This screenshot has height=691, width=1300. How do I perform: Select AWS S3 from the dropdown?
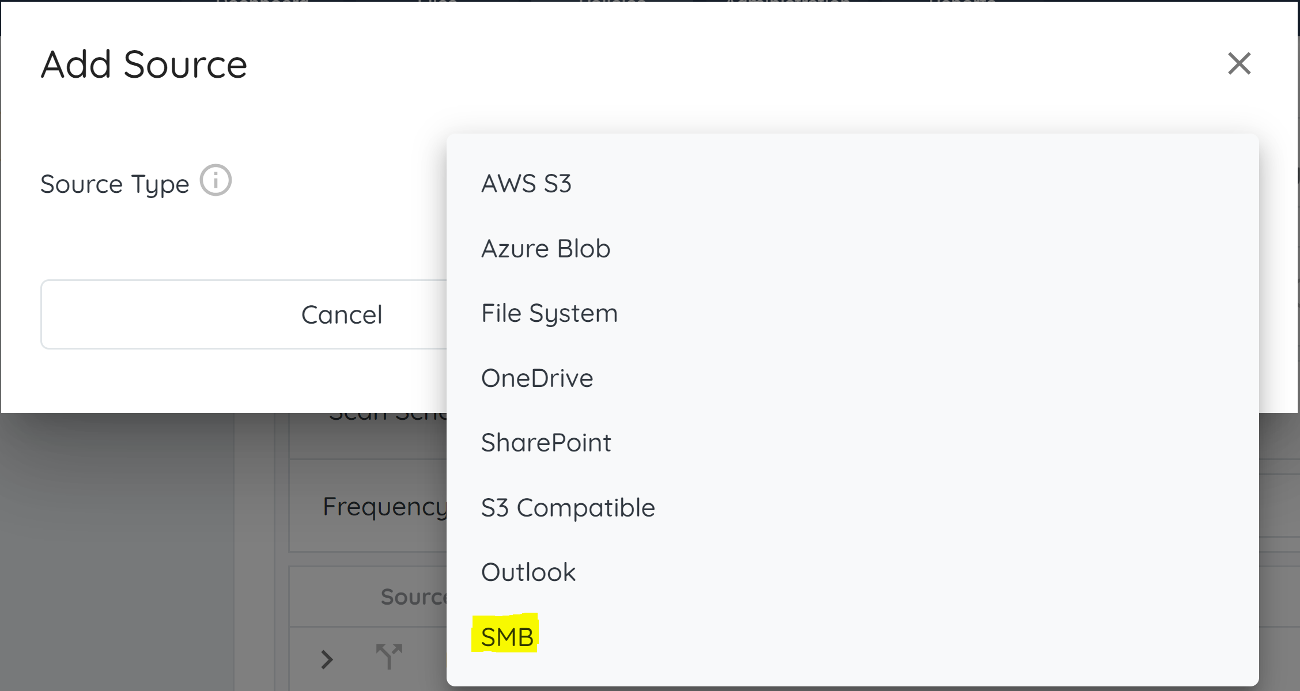(x=526, y=184)
